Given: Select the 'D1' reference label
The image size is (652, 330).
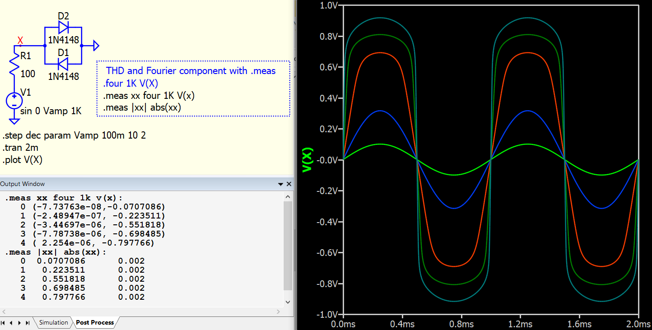Looking at the screenshot, I should click(63, 53).
